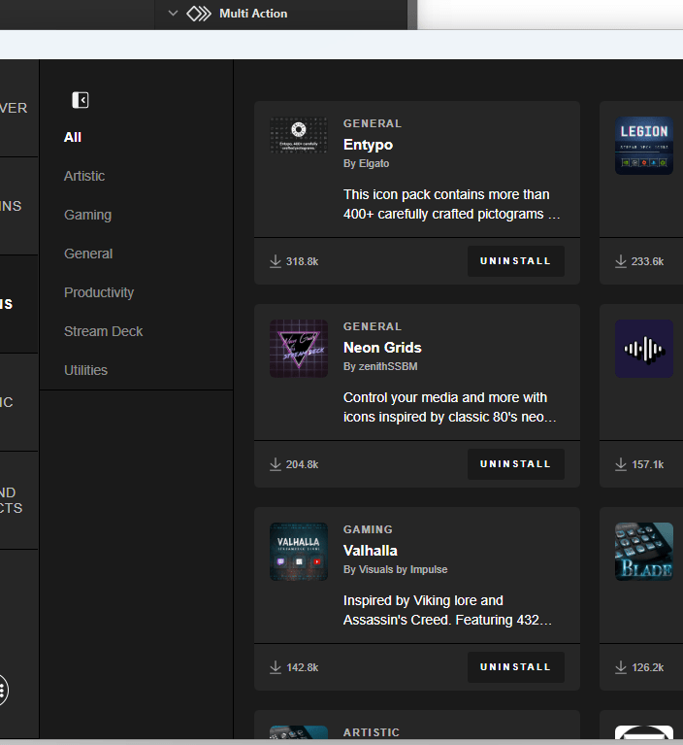Screen dimensions: 683x745
Task: Click the 204.8k download icon
Action: pos(276,464)
